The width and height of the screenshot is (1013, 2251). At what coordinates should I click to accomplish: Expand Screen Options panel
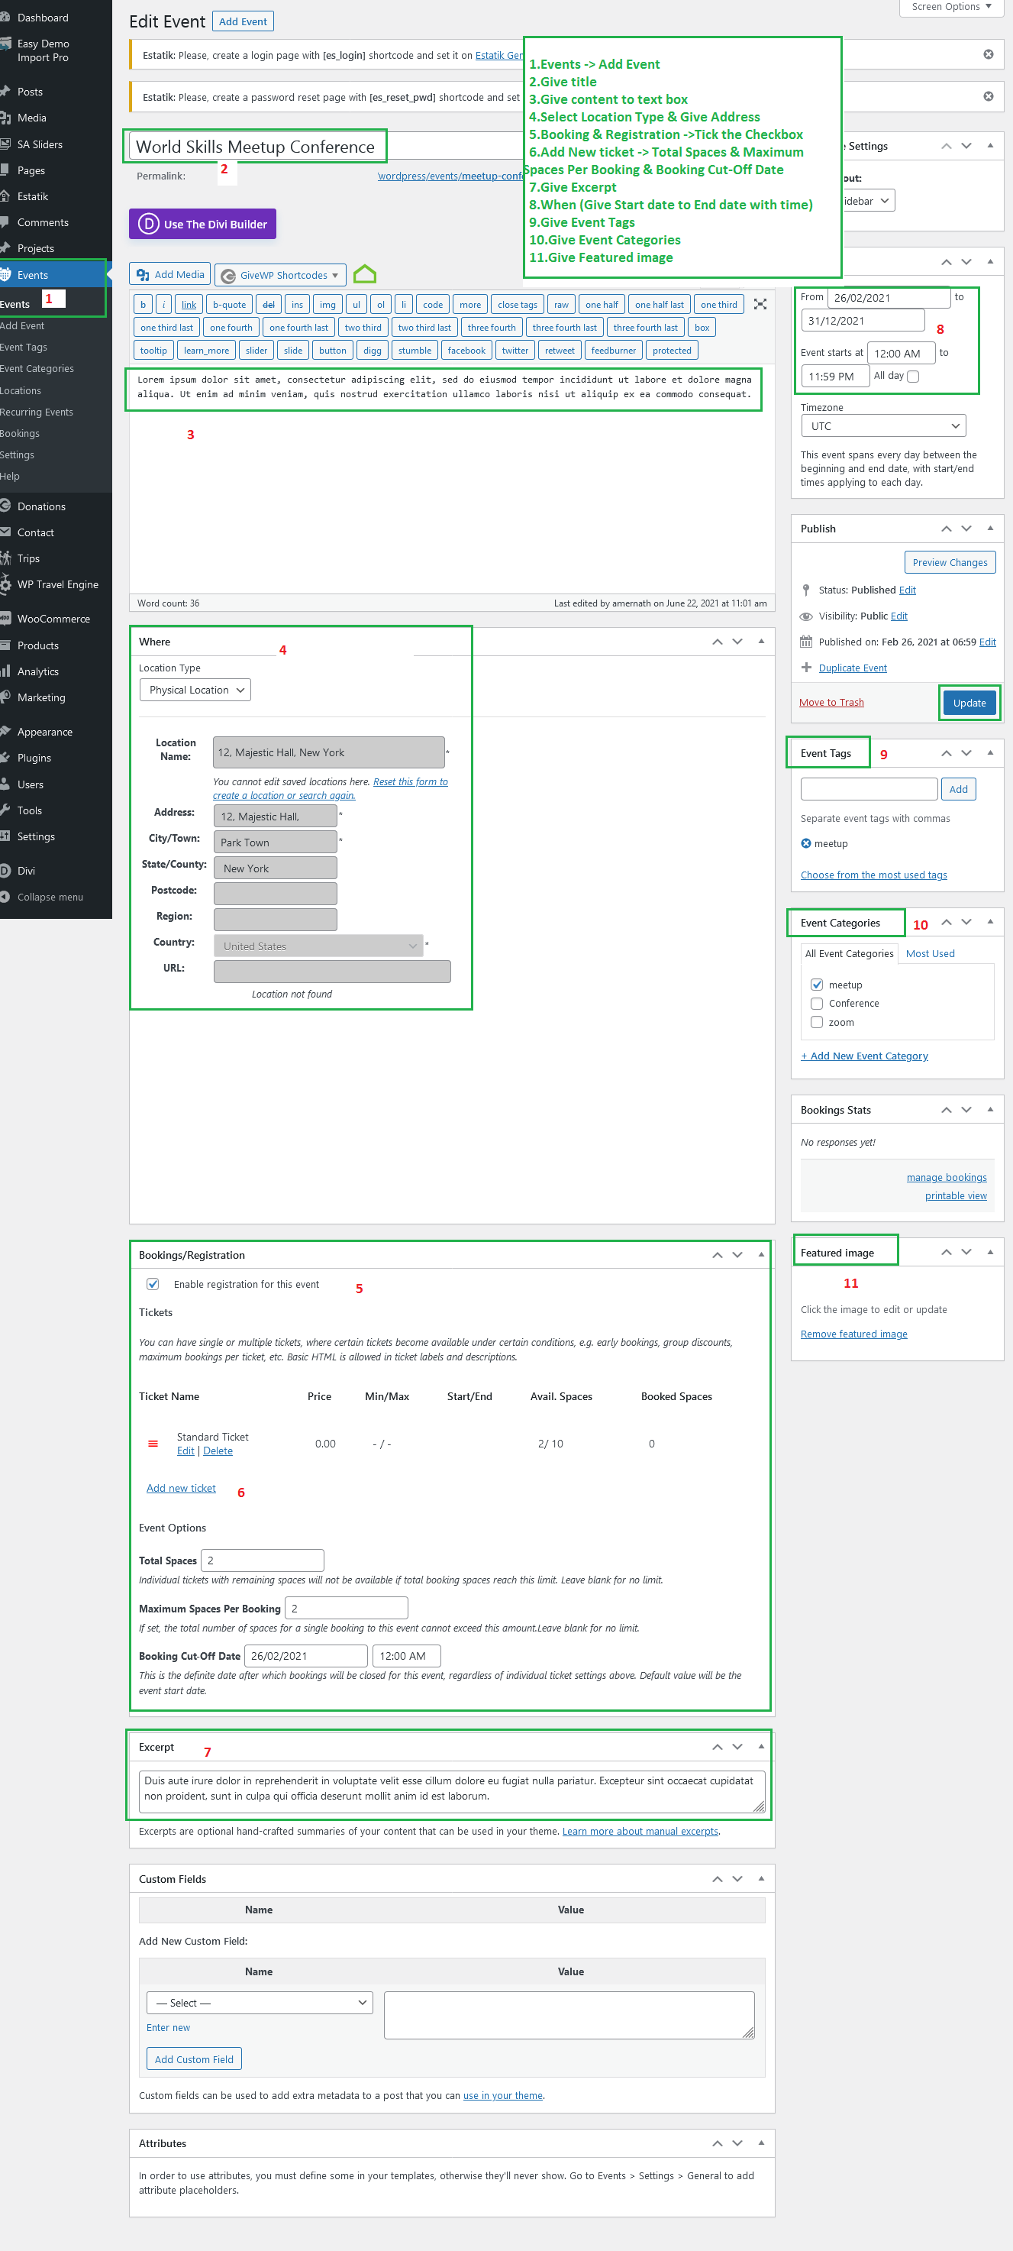click(x=951, y=7)
